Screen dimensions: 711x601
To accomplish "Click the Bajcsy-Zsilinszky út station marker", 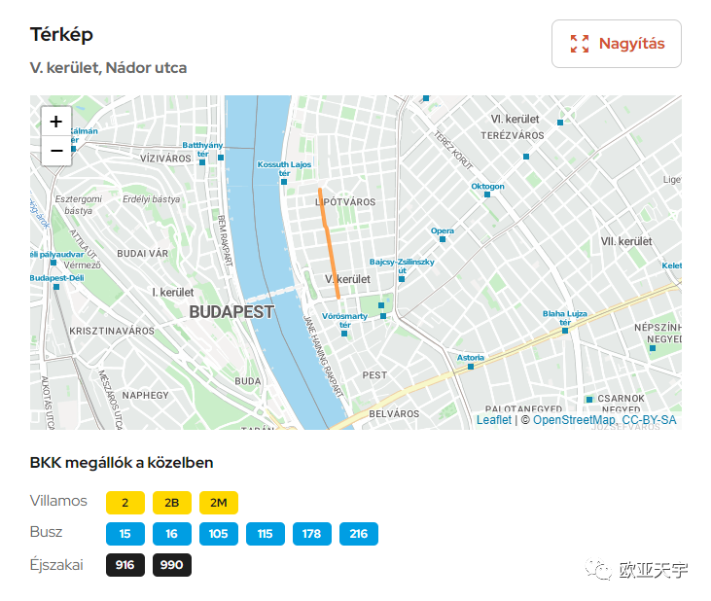I will (402, 279).
